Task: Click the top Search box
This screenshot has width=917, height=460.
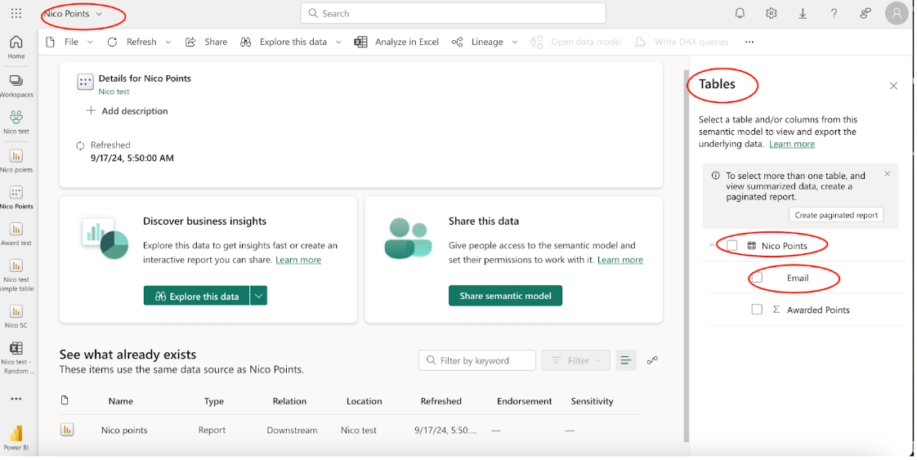Action: [x=454, y=13]
